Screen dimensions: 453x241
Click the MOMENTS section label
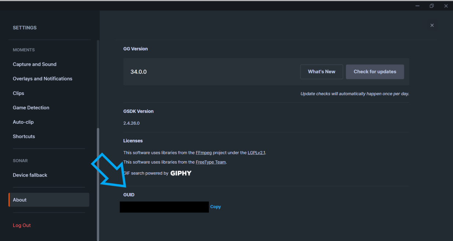click(x=24, y=50)
